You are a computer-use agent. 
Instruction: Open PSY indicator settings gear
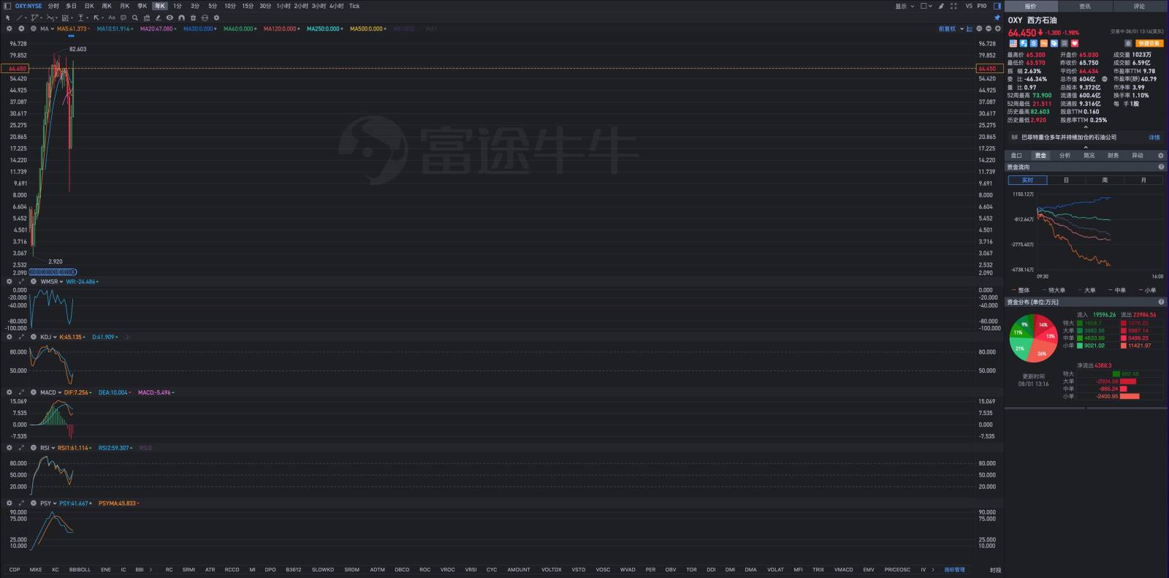click(x=9, y=503)
